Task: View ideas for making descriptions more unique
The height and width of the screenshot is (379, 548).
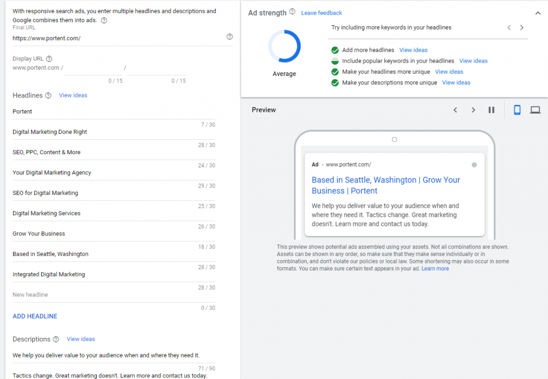Action: click(x=456, y=82)
